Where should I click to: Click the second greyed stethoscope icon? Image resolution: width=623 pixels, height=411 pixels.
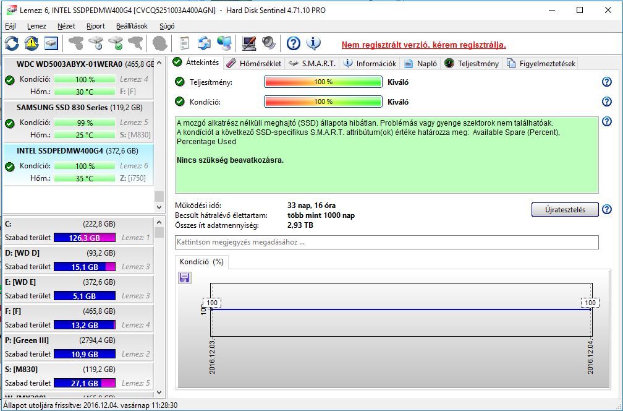(135, 43)
